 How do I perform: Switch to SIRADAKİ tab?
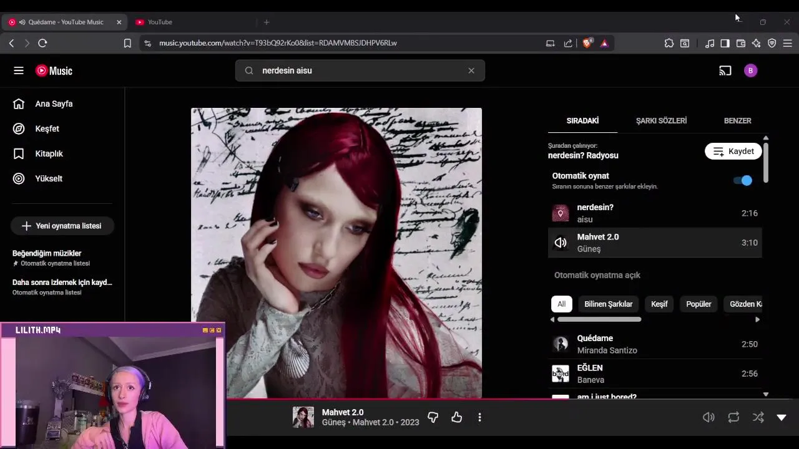[x=582, y=120]
